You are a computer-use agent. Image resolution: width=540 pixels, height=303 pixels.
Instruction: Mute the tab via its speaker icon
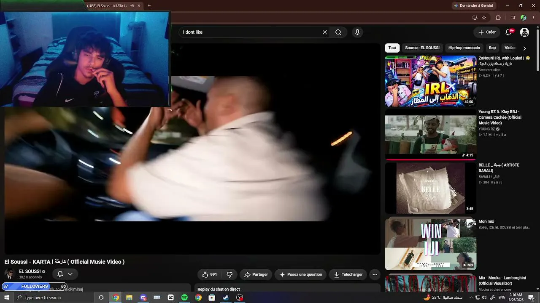[132, 6]
